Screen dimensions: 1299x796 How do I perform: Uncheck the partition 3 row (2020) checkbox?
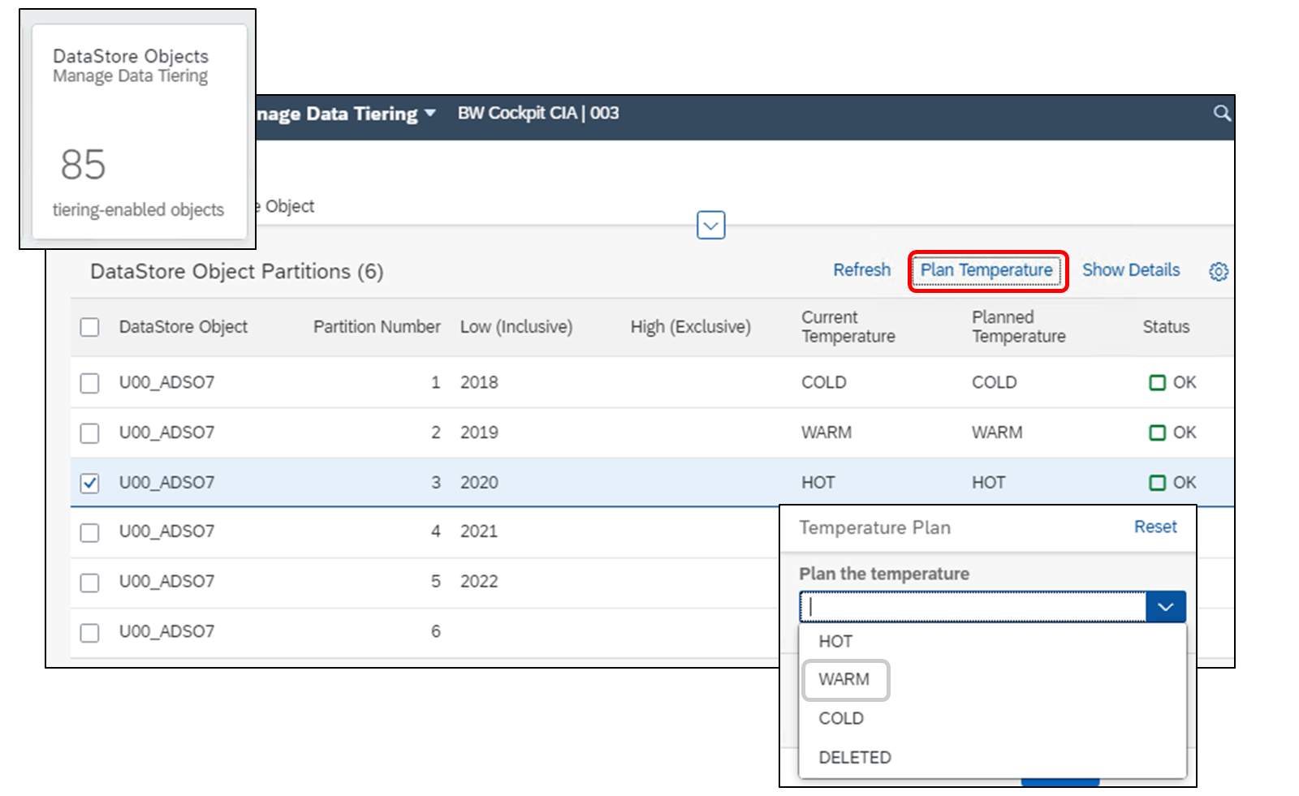click(x=90, y=484)
